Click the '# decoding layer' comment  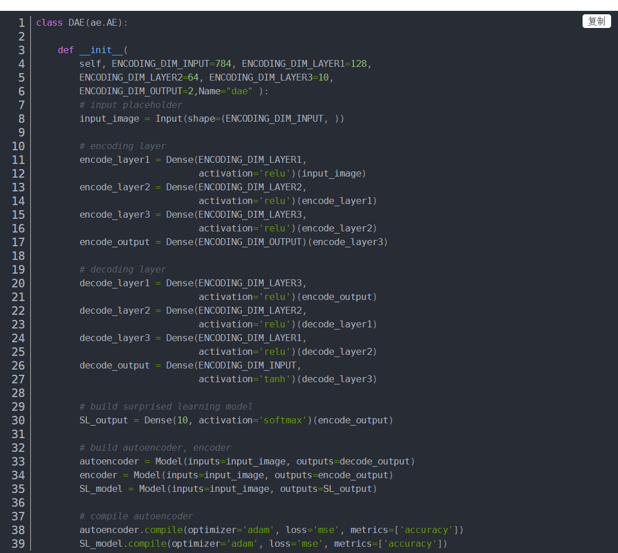[122, 270]
